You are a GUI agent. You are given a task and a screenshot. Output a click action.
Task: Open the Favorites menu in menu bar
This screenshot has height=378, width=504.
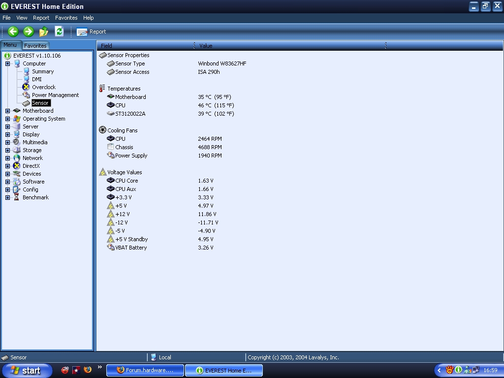(x=66, y=18)
